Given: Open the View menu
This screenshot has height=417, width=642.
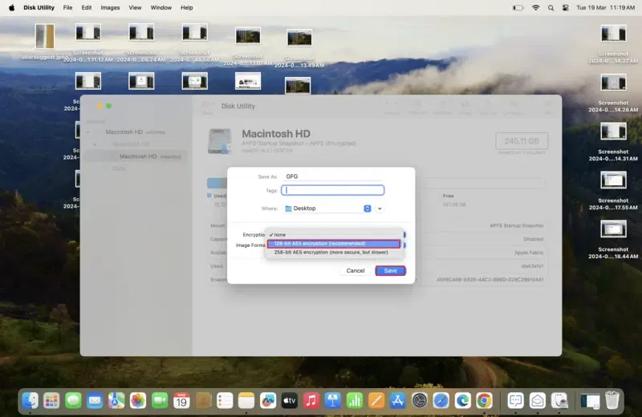Looking at the screenshot, I should coord(135,8).
